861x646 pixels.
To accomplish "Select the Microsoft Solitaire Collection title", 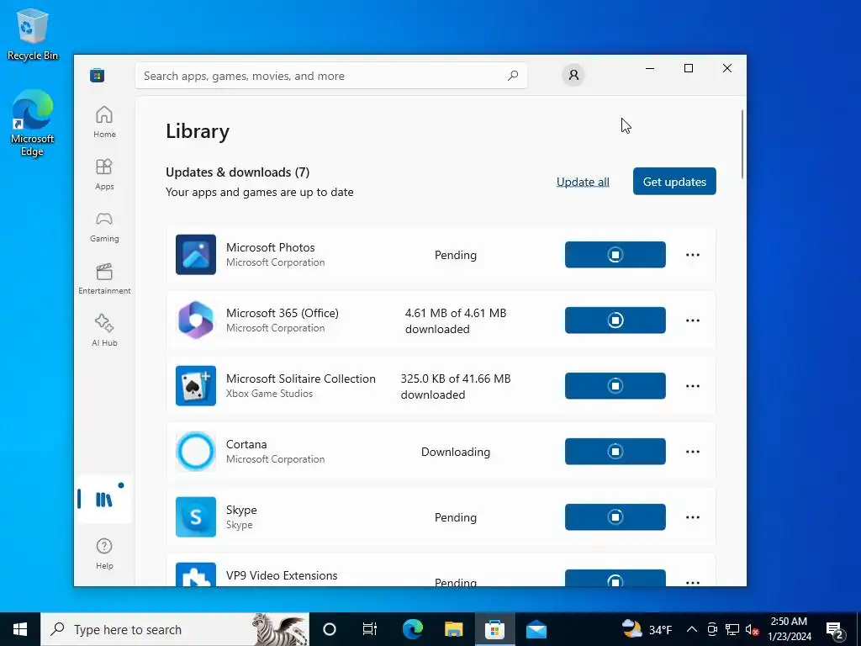I will (301, 379).
